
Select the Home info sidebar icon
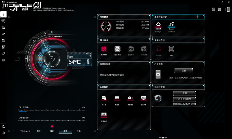tap(3, 14)
